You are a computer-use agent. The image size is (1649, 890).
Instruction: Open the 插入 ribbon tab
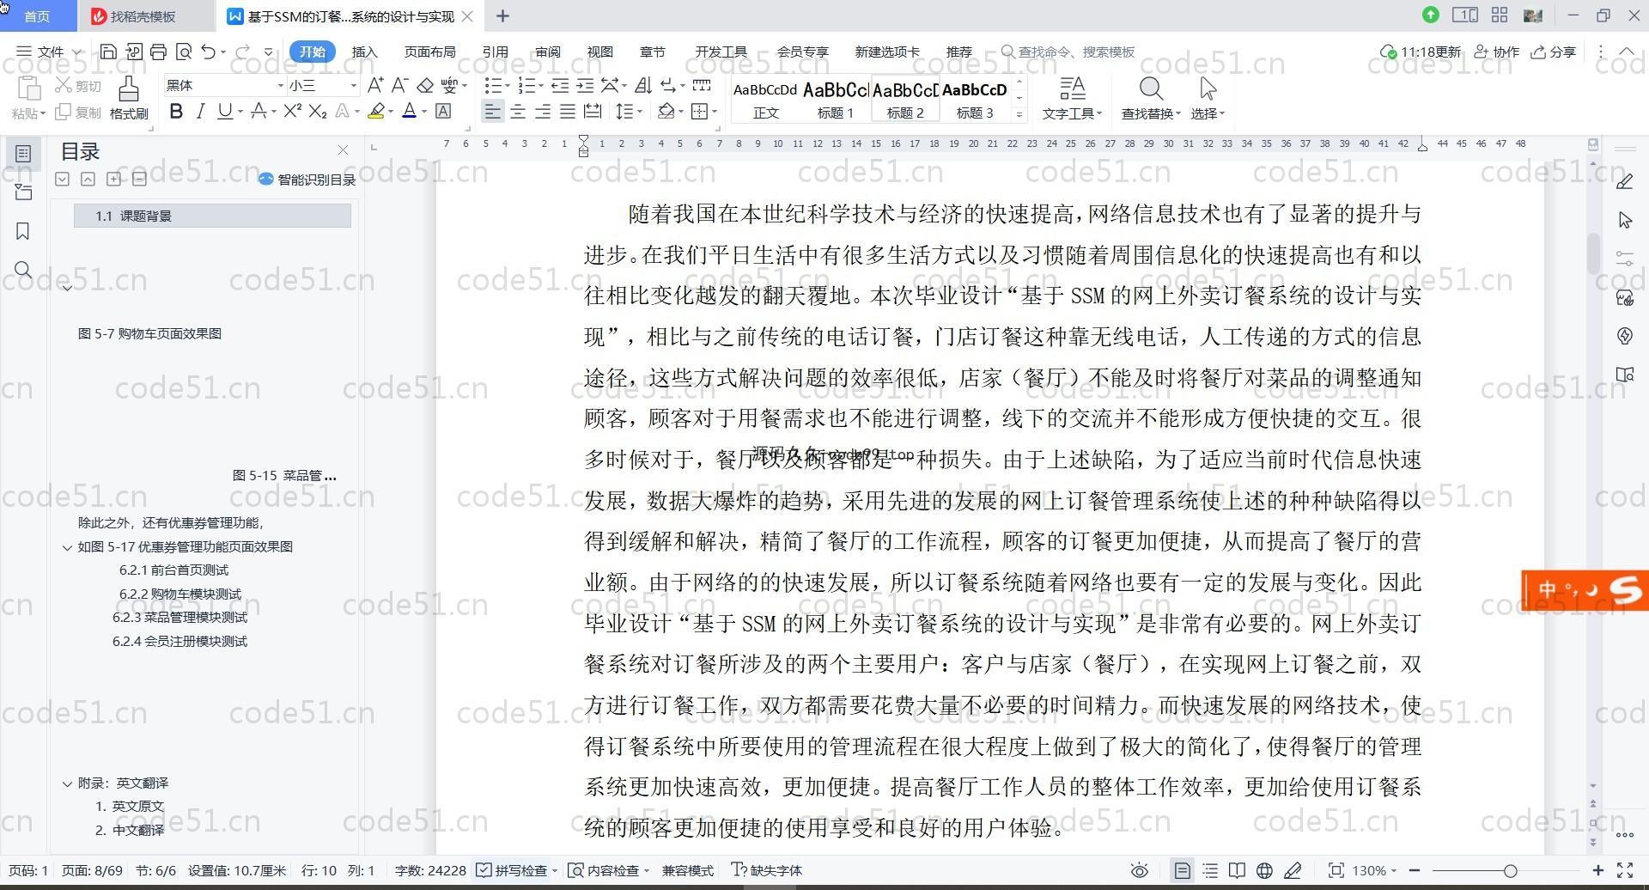pos(364,52)
